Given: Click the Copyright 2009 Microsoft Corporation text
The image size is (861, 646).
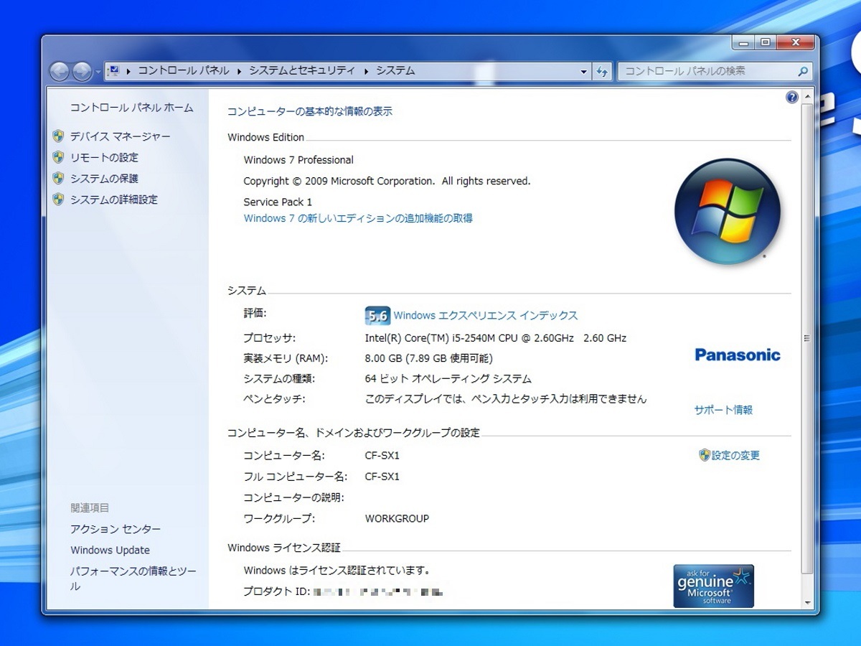Looking at the screenshot, I should 387,181.
